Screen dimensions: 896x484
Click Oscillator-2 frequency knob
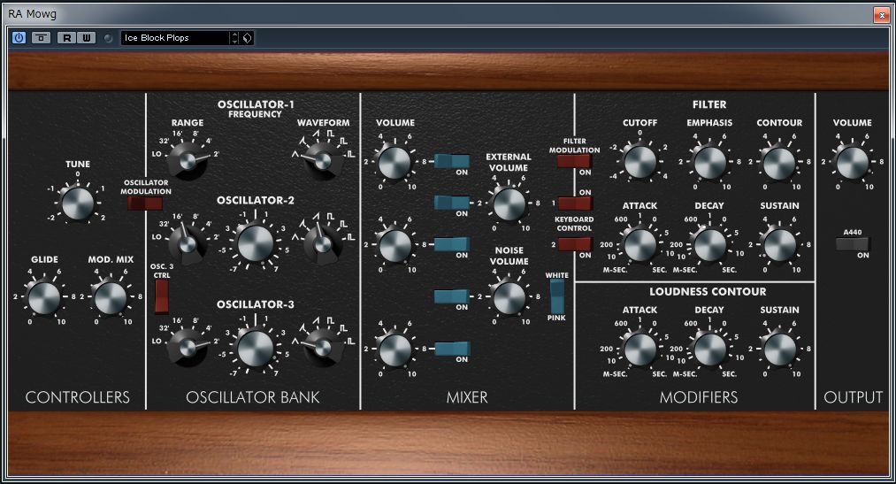pos(255,244)
